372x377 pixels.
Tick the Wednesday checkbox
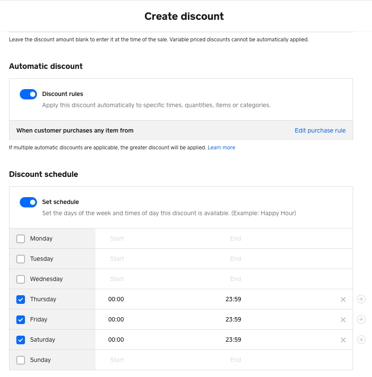click(x=21, y=279)
